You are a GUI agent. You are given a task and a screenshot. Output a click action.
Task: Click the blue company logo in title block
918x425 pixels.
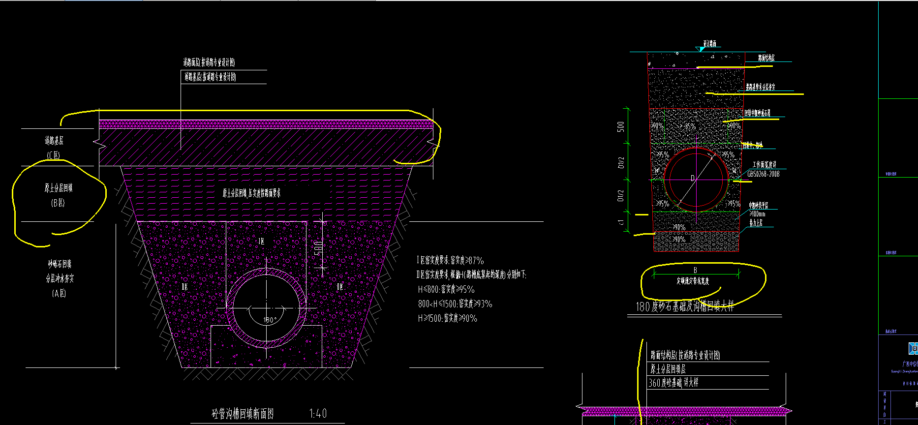913,348
